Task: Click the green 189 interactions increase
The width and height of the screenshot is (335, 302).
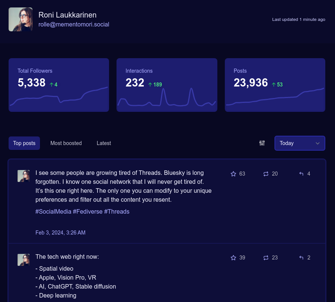Action: 155,85
